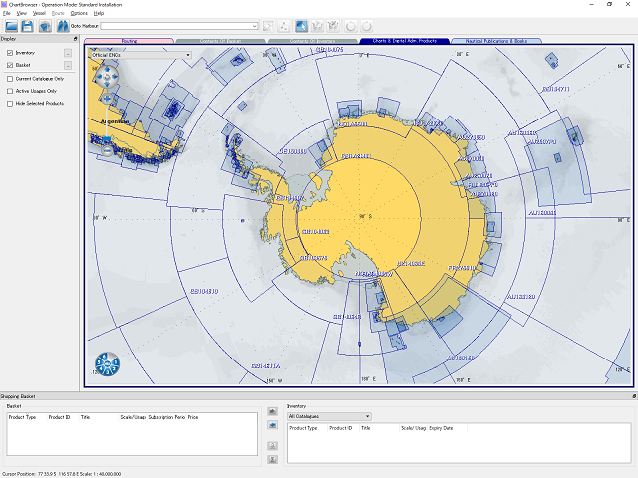
Task: Tick the Hide Selected Products checkbox
Action: pyautogui.click(x=10, y=103)
